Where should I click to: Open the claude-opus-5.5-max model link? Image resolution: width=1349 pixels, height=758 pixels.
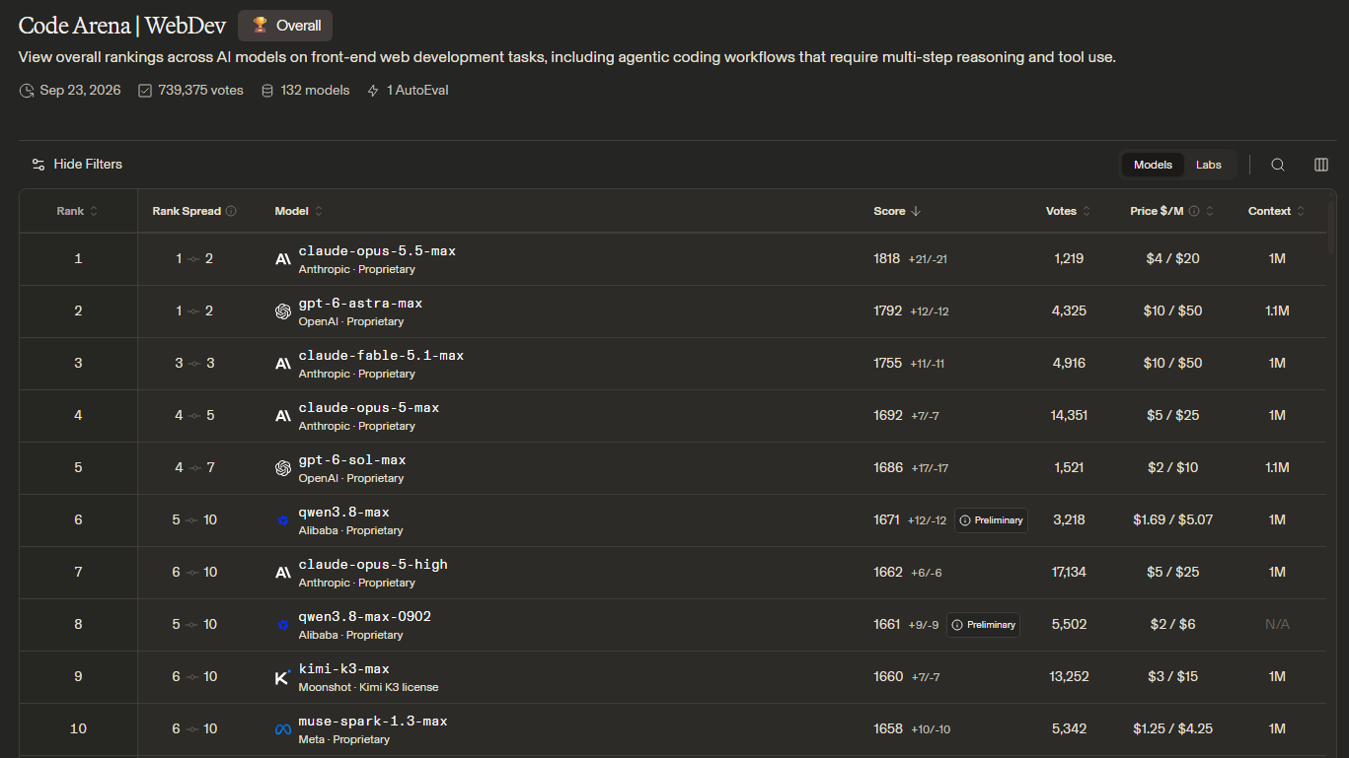(377, 251)
